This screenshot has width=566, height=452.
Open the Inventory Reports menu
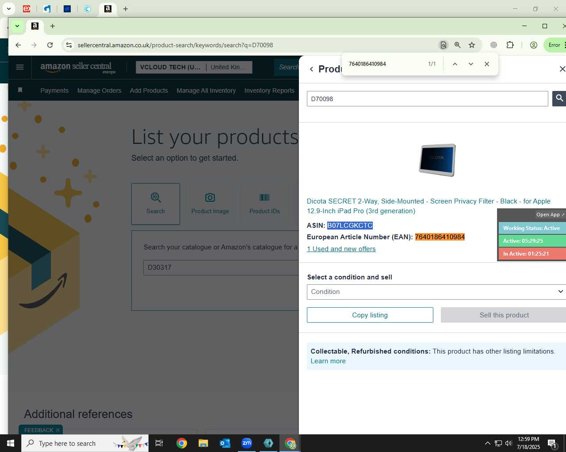tap(269, 90)
